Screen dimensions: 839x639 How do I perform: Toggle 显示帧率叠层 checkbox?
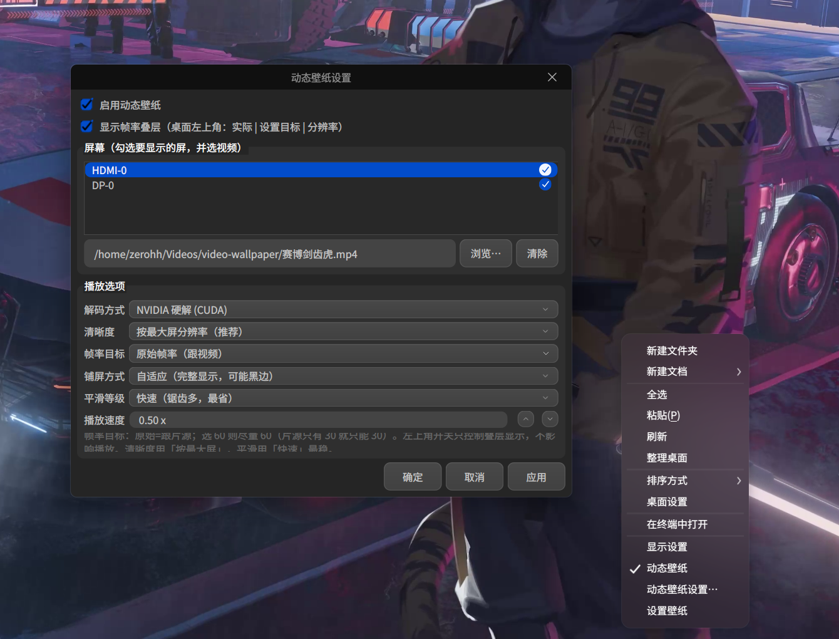point(87,127)
